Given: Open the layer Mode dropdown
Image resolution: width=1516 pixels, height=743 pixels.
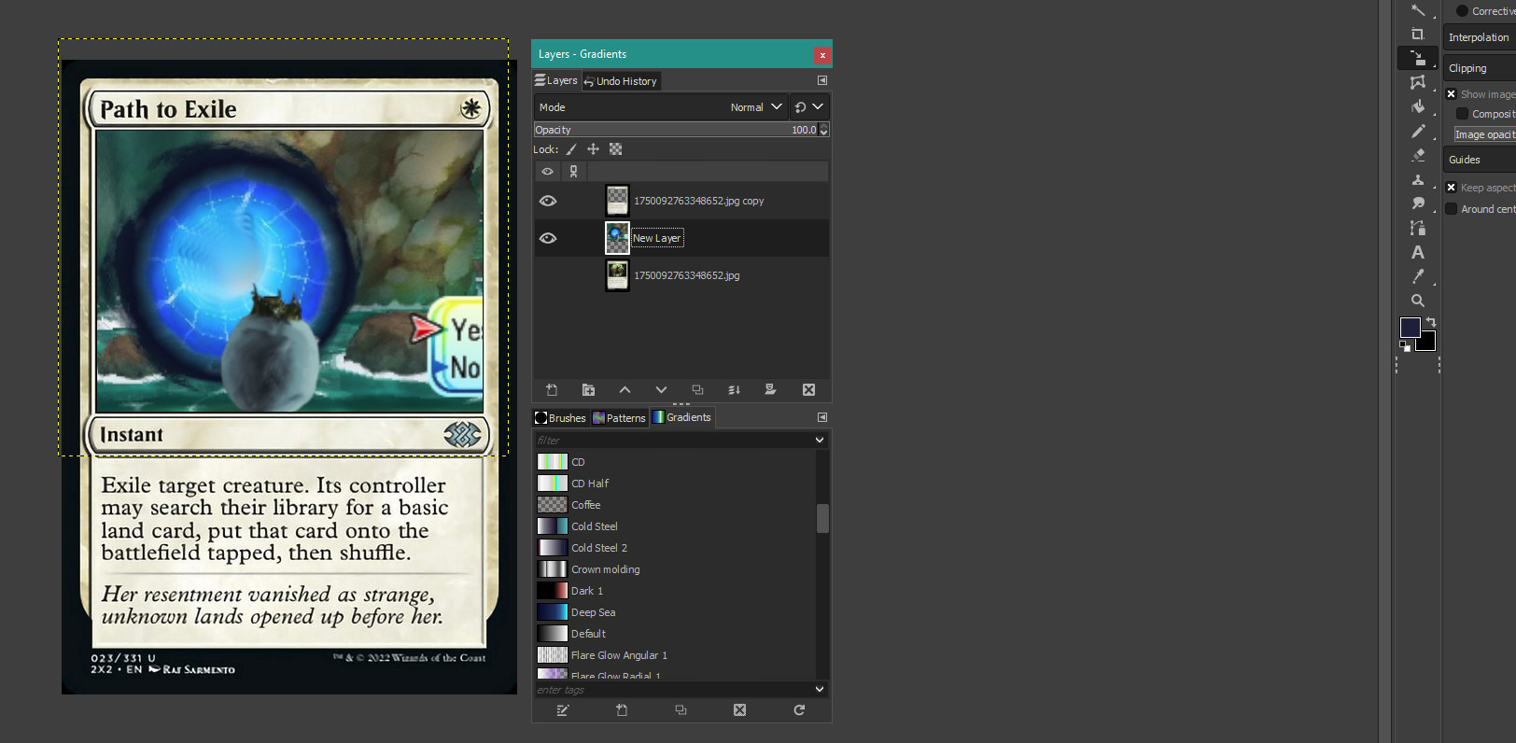Looking at the screenshot, I should click(660, 107).
